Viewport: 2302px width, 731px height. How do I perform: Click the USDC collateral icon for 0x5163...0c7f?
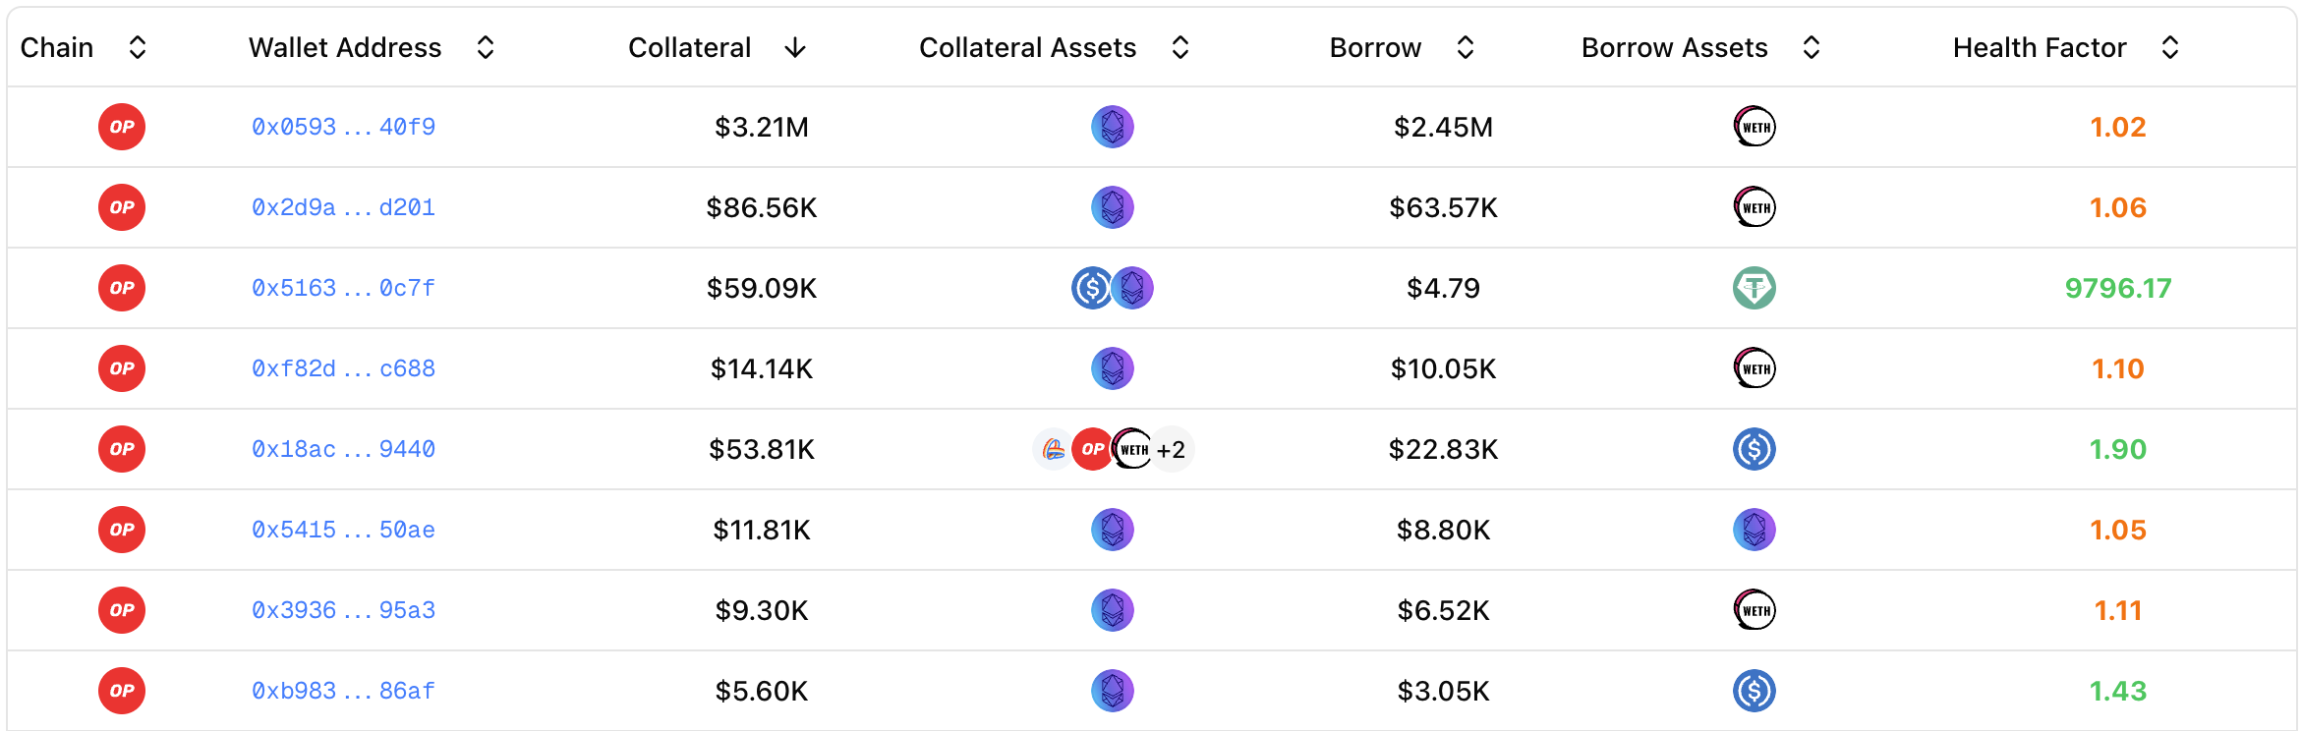click(x=1092, y=288)
